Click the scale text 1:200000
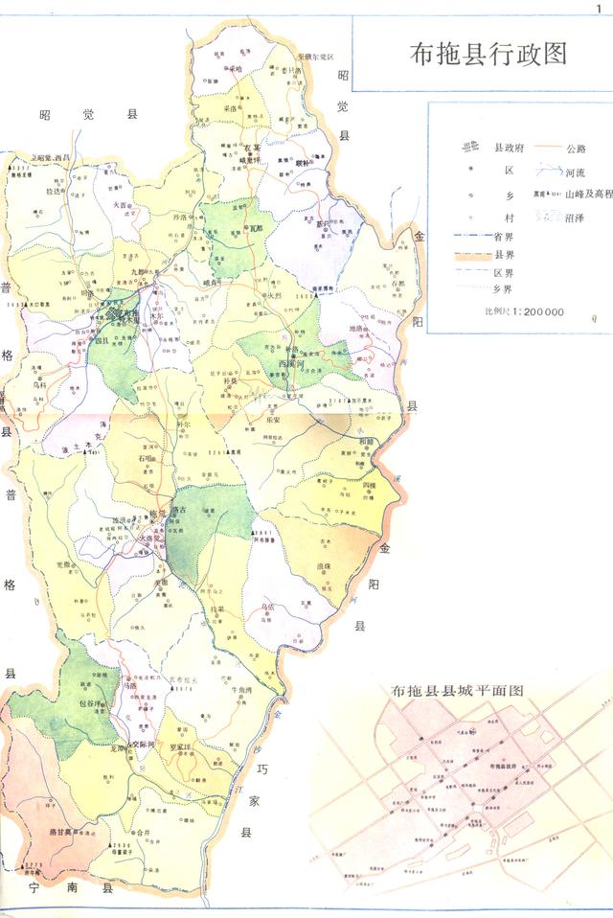Viewport: 613px width, 918px height. tap(538, 311)
